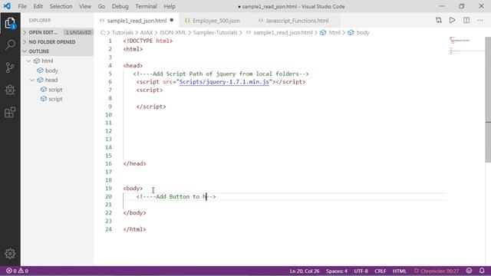
Task: Click the 1 UNSAVED badge
Action: (x=78, y=32)
